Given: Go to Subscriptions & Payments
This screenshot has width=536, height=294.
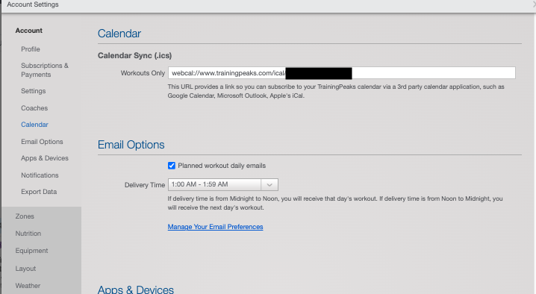Looking at the screenshot, I should pos(45,70).
